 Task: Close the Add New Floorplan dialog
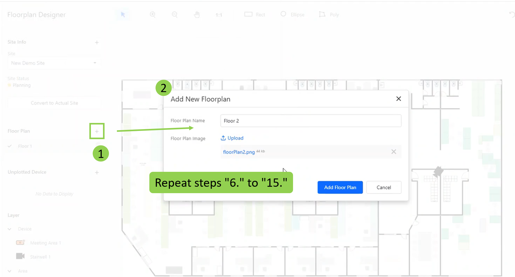click(399, 99)
